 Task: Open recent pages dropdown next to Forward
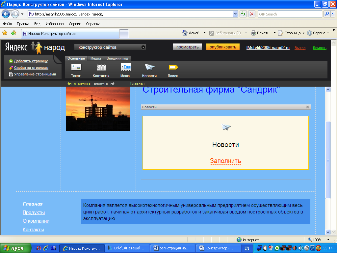(22, 14)
